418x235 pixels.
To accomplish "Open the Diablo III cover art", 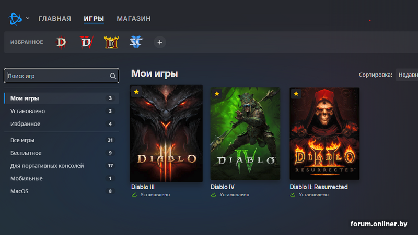I will coord(166,133).
